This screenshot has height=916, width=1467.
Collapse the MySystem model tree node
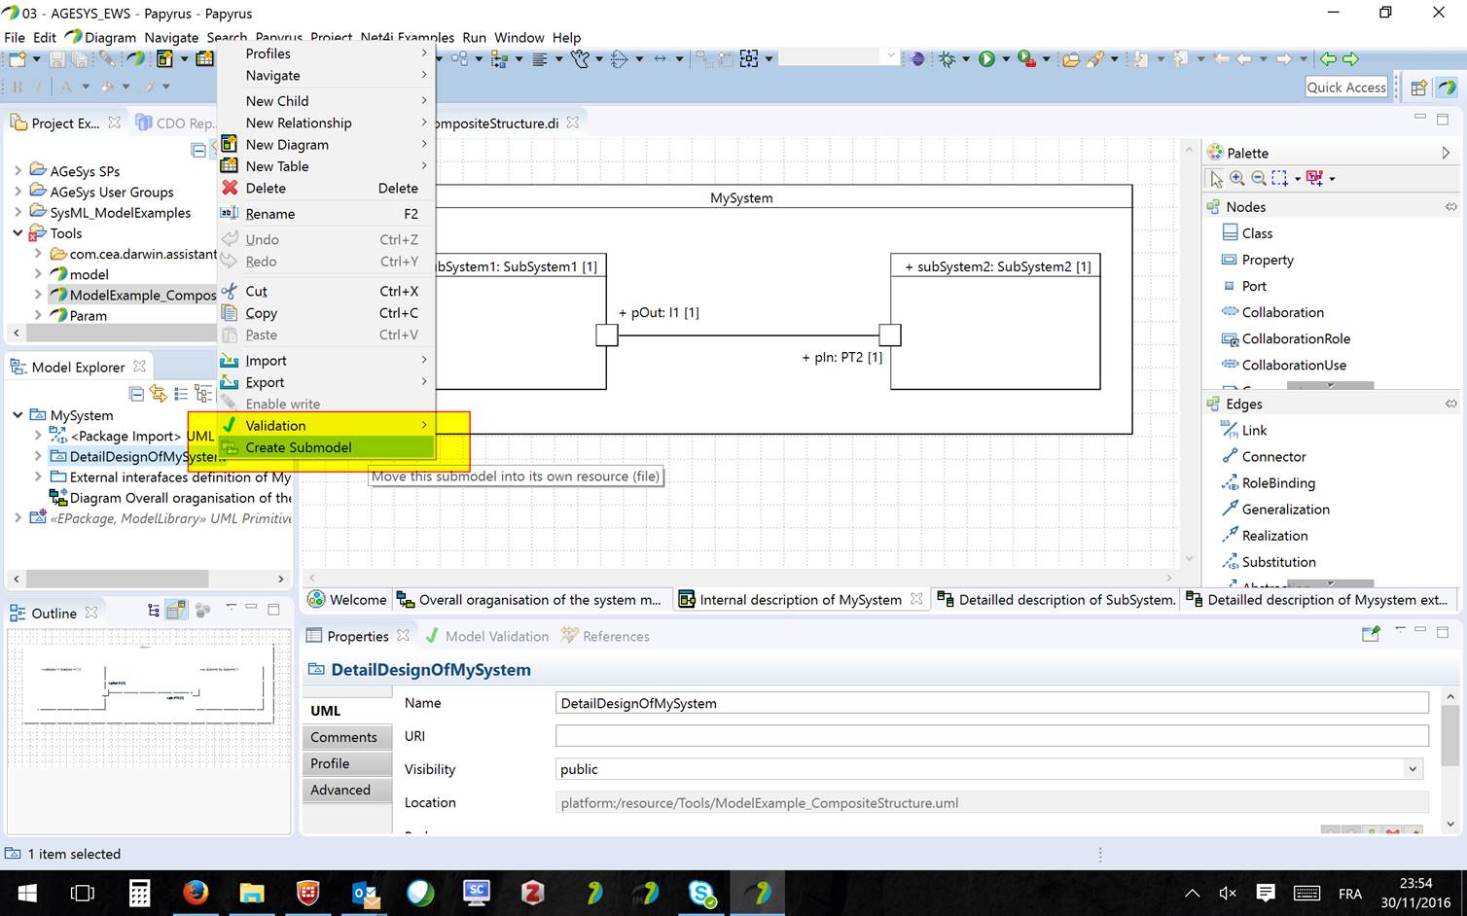click(x=18, y=415)
